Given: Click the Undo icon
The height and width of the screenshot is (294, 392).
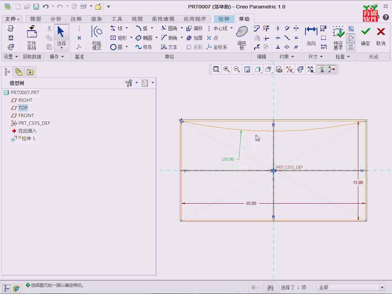Looking at the screenshot, I should 46,7.
